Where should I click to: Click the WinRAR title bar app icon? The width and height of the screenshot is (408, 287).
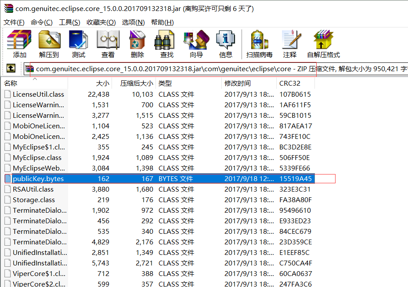(9, 9)
